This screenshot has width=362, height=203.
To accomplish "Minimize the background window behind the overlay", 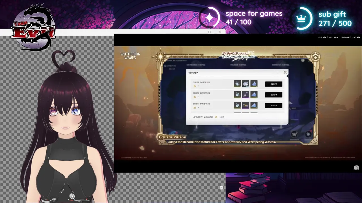I will pyautogui.click(x=199, y=32).
